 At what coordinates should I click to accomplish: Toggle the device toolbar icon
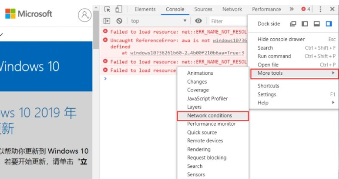(x=118, y=9)
